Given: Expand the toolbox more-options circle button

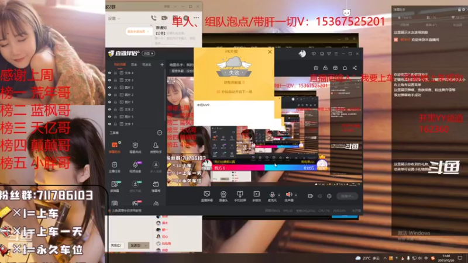Looking at the screenshot, I should (x=160, y=133).
